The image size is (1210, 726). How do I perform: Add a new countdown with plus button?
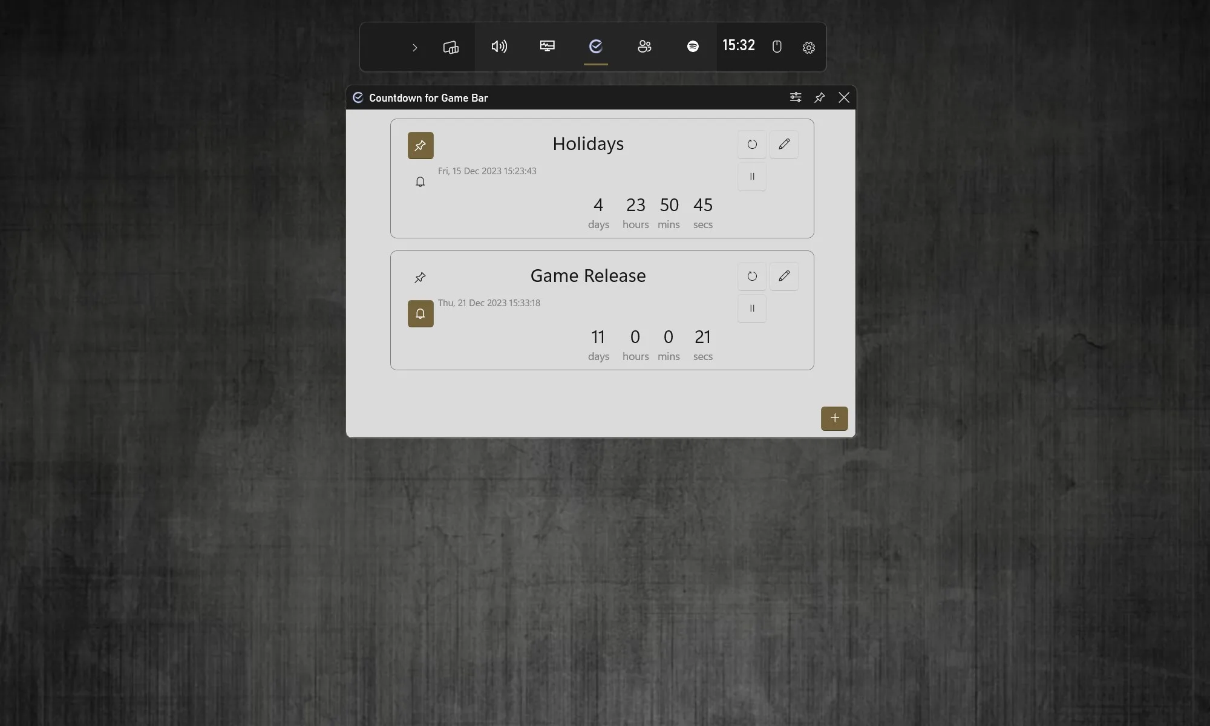(x=834, y=418)
